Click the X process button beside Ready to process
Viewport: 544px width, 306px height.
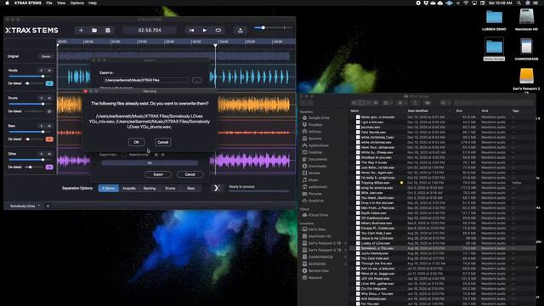[217, 188]
